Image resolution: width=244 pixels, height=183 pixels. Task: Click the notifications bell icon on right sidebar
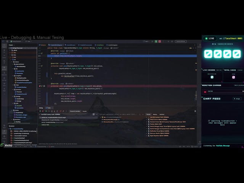pyautogui.click(x=200, y=45)
